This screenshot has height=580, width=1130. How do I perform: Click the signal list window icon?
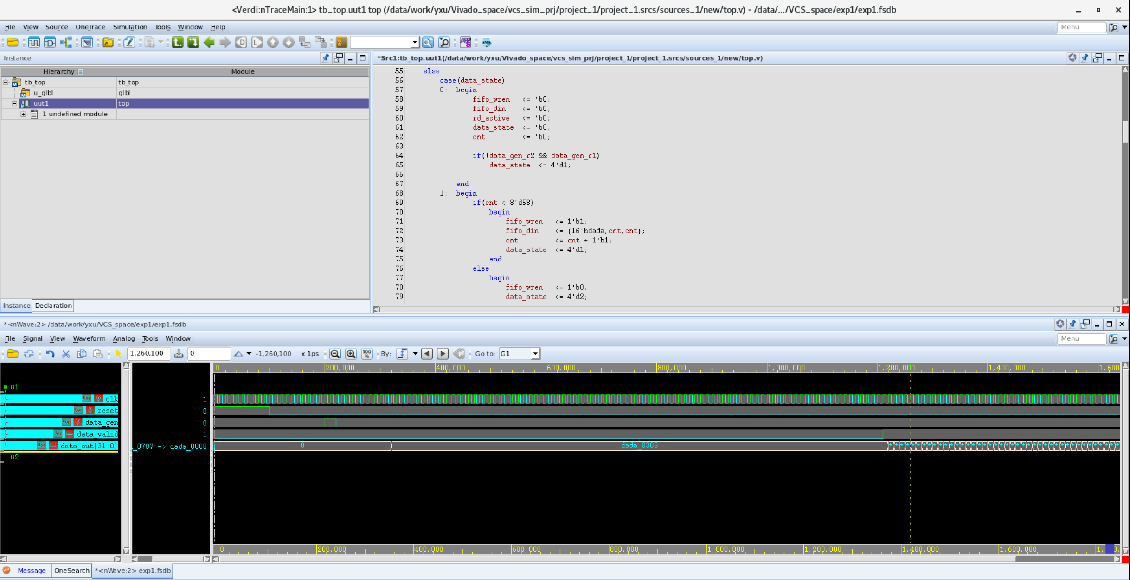(x=87, y=43)
